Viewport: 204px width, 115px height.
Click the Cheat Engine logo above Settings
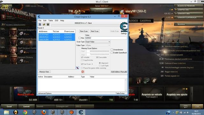click(x=124, y=27)
